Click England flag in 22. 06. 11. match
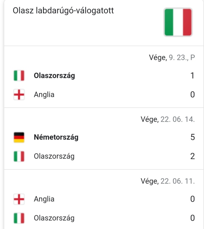Screen dimensions: 204x229 (19, 199)
